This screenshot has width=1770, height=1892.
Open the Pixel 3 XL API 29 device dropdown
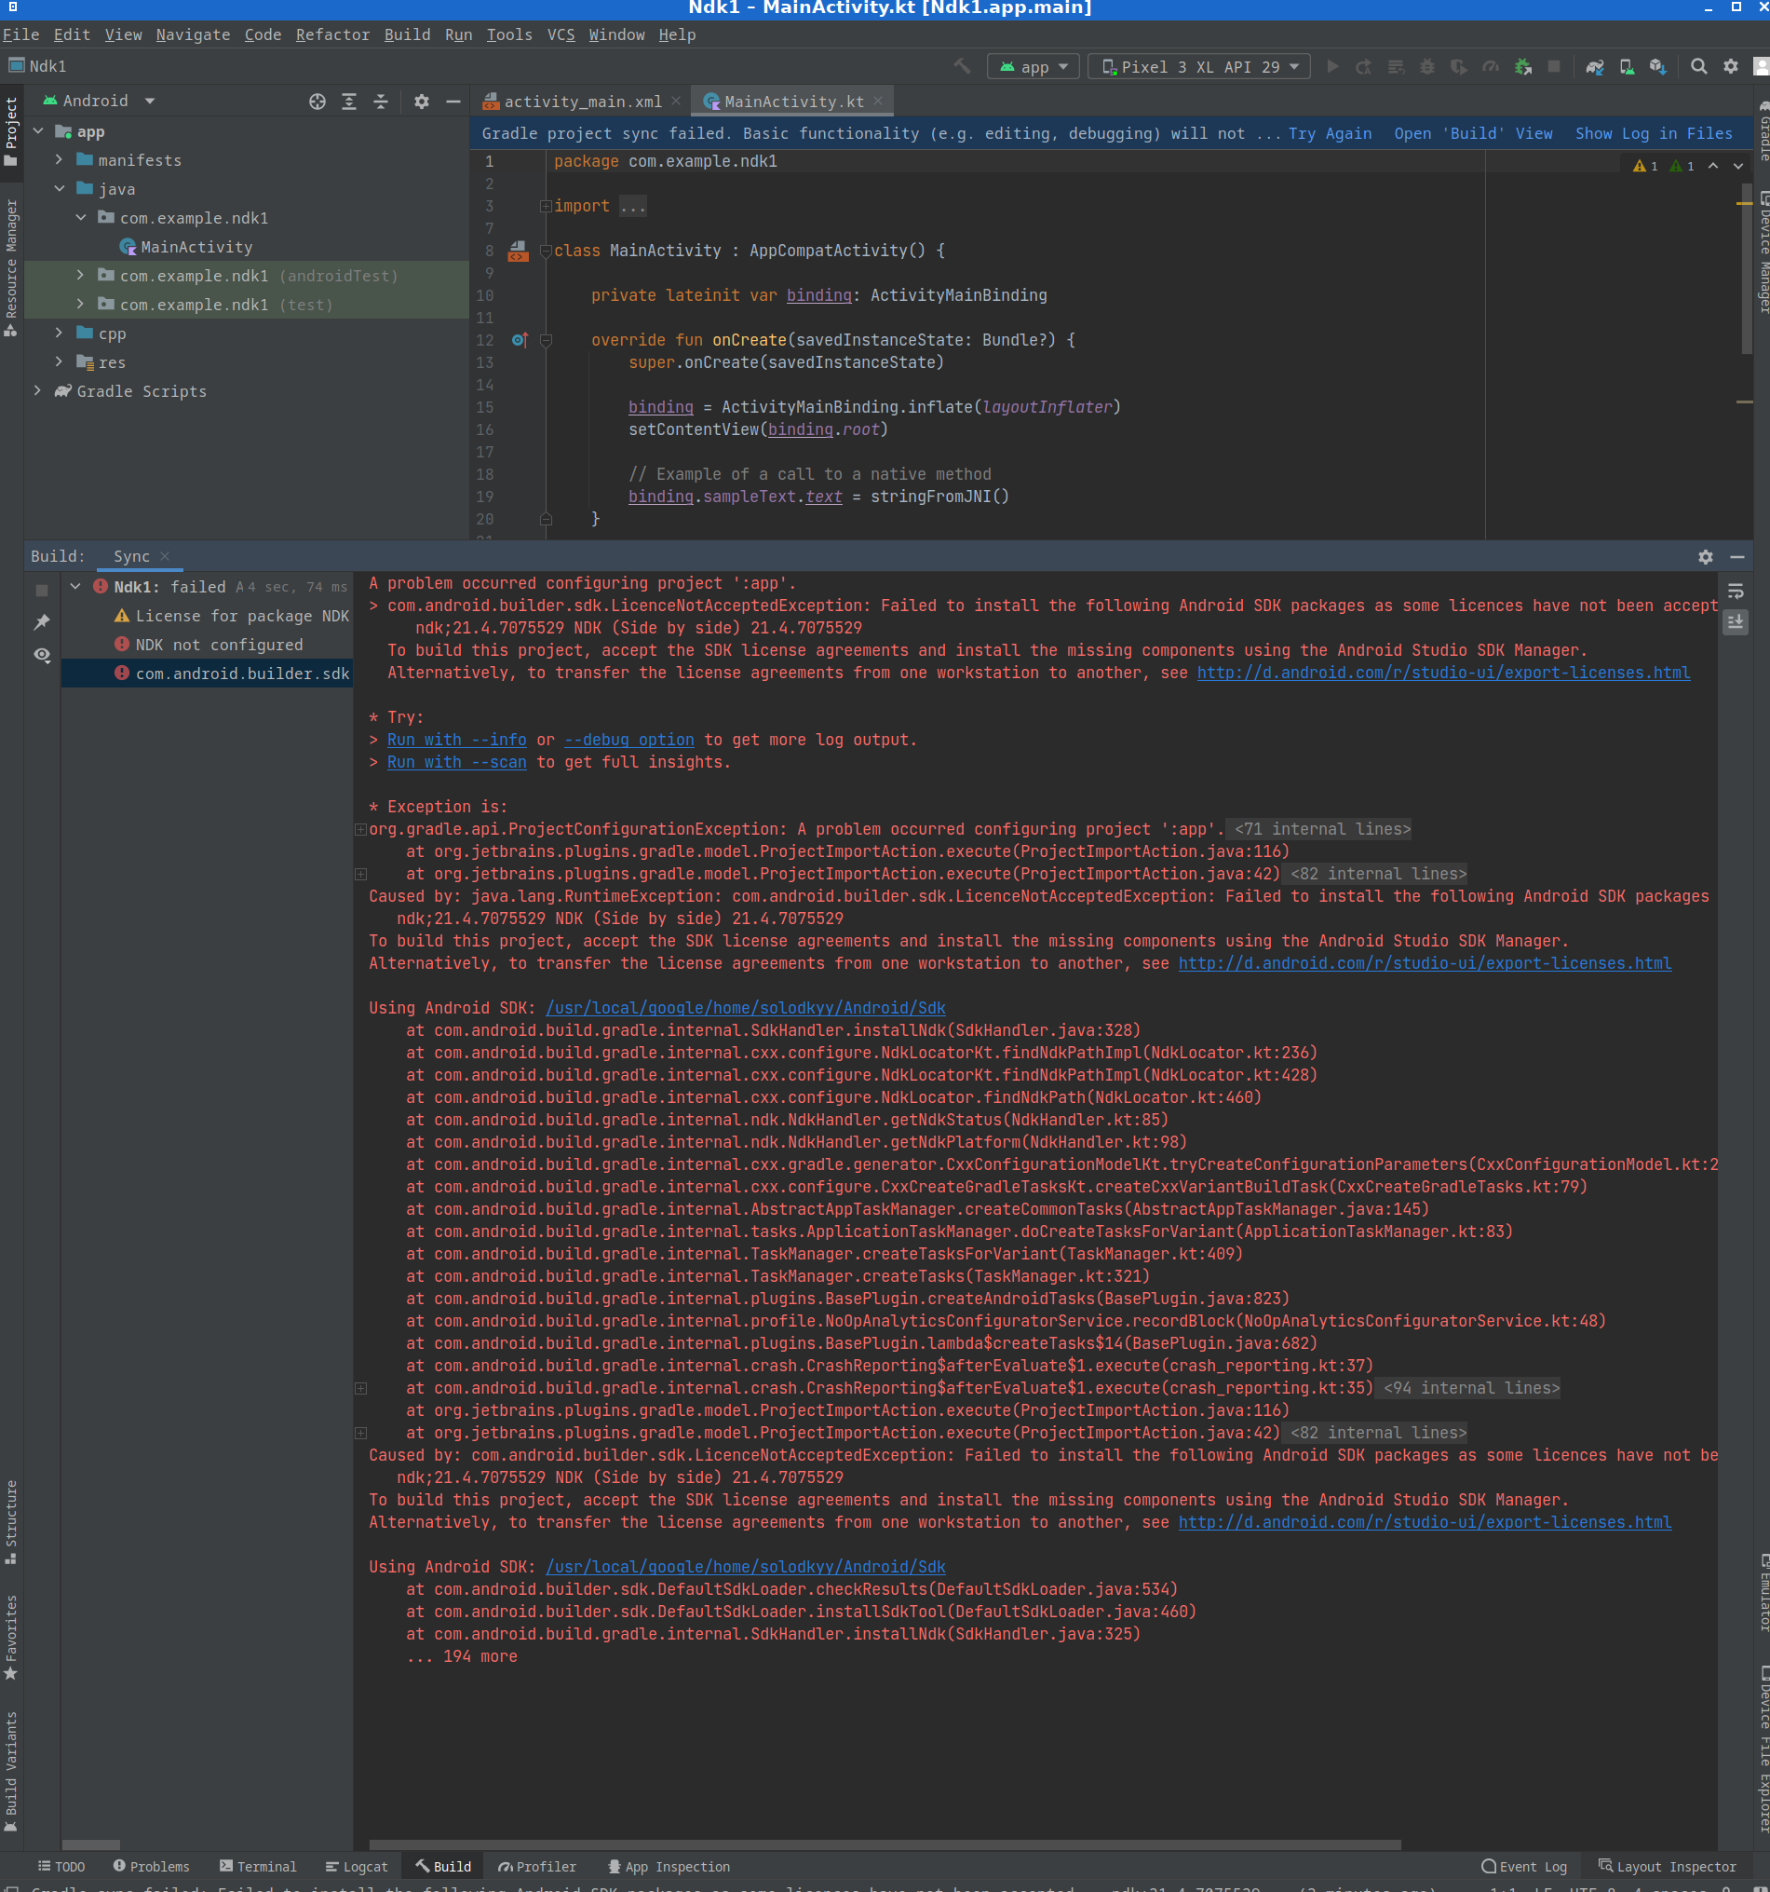1199,67
